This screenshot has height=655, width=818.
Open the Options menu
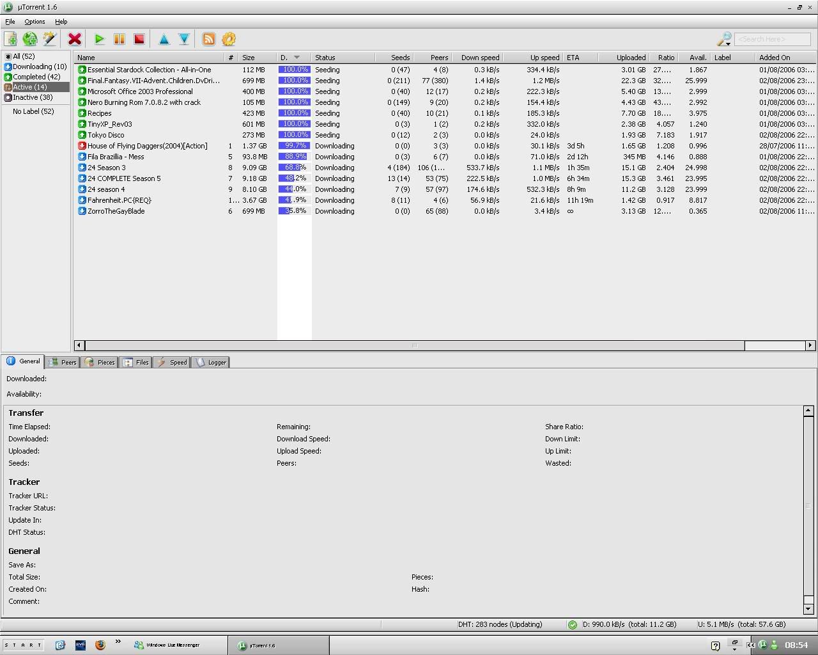point(35,22)
